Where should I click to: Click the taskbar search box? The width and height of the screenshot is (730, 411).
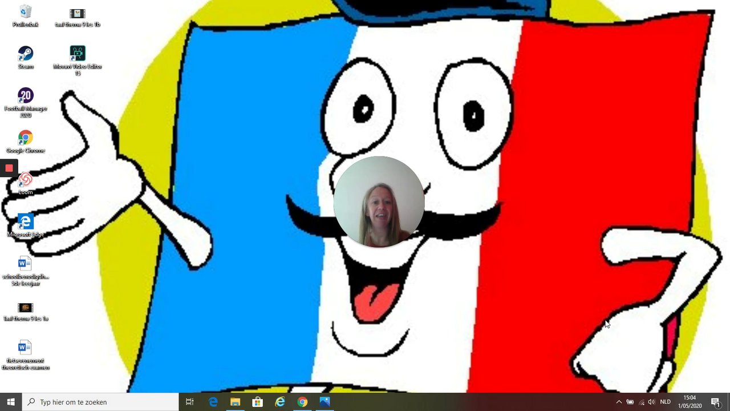(100, 402)
